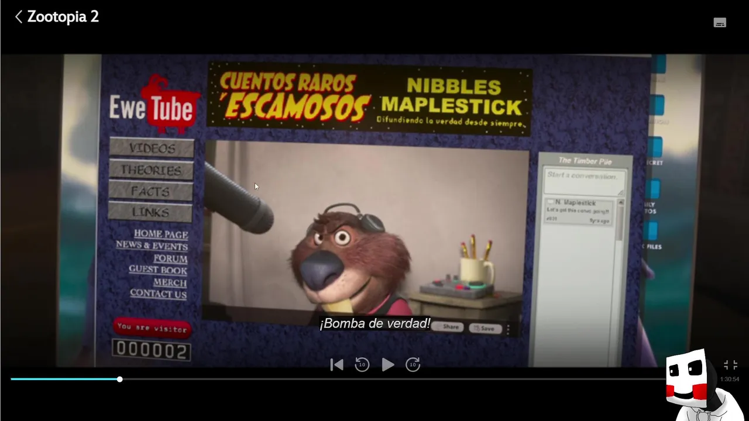Skip to the previous track
The width and height of the screenshot is (749, 421).
[x=336, y=365]
